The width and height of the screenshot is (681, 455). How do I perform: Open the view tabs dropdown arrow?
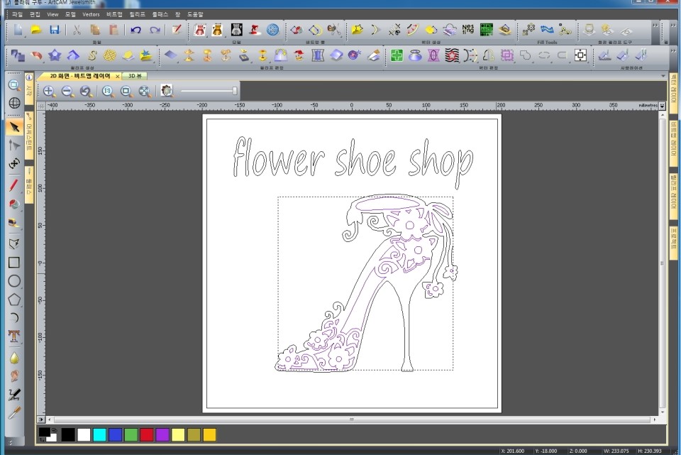pyautogui.click(x=663, y=76)
